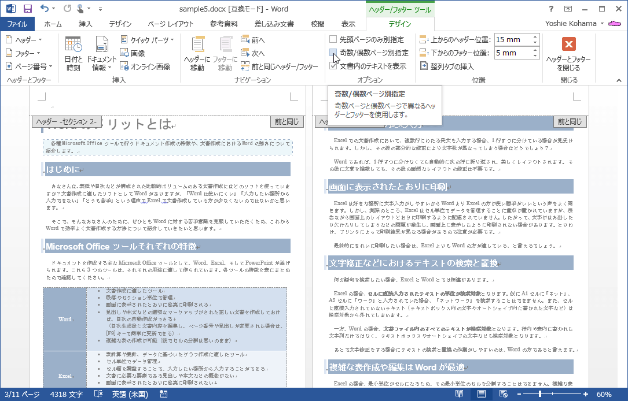Screen dimensions: 628x401
Task: Click the Save icon in quick access toolbar
Action: [x=28, y=9]
